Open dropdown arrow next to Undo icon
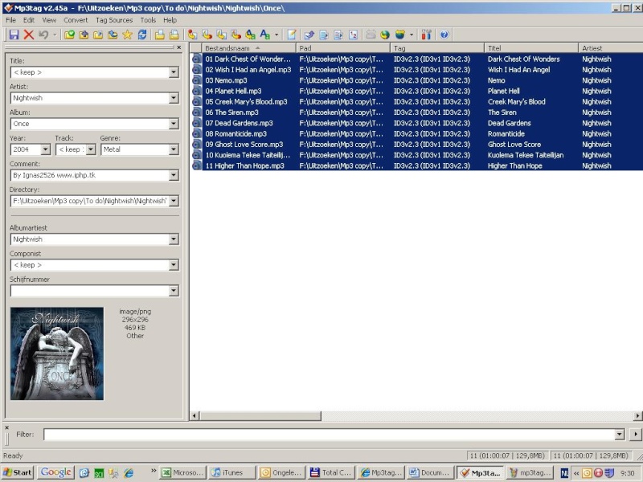 tap(55, 35)
